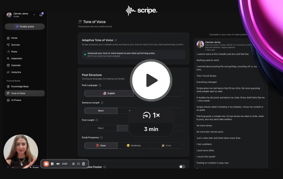The width and height of the screenshot is (283, 179).
Task: Rewind the recording
Action: [58, 164]
